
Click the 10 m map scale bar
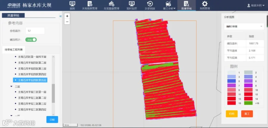coord(70,125)
